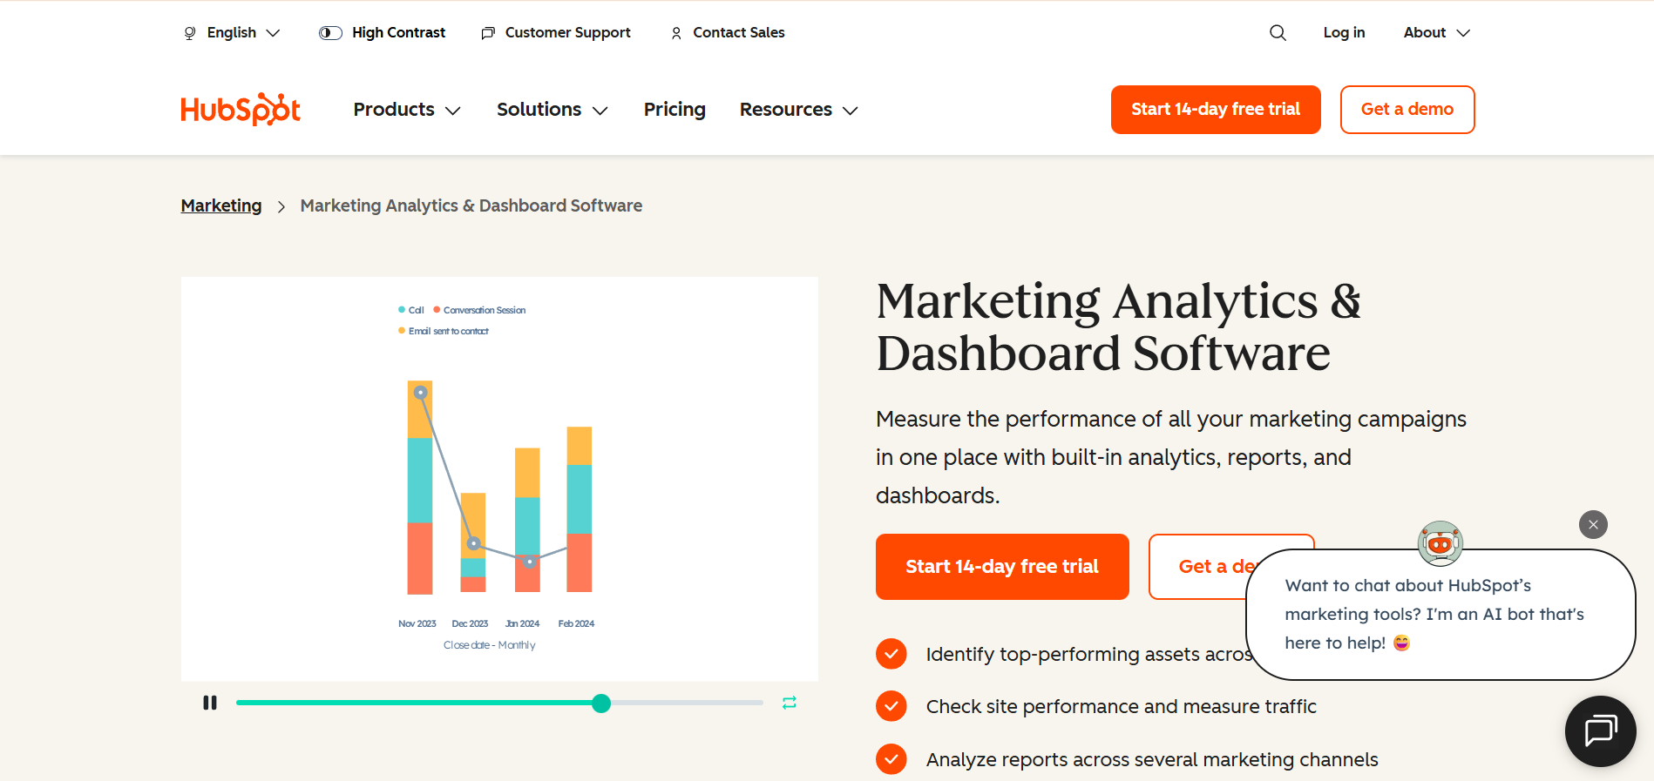Follow the Marketing breadcrumb link
The width and height of the screenshot is (1654, 781).
coord(220,205)
